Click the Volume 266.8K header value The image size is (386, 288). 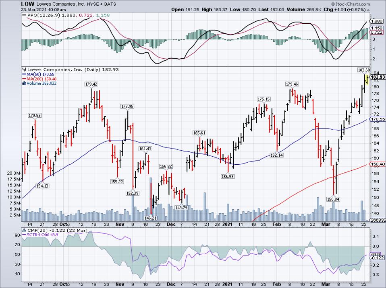point(304,10)
